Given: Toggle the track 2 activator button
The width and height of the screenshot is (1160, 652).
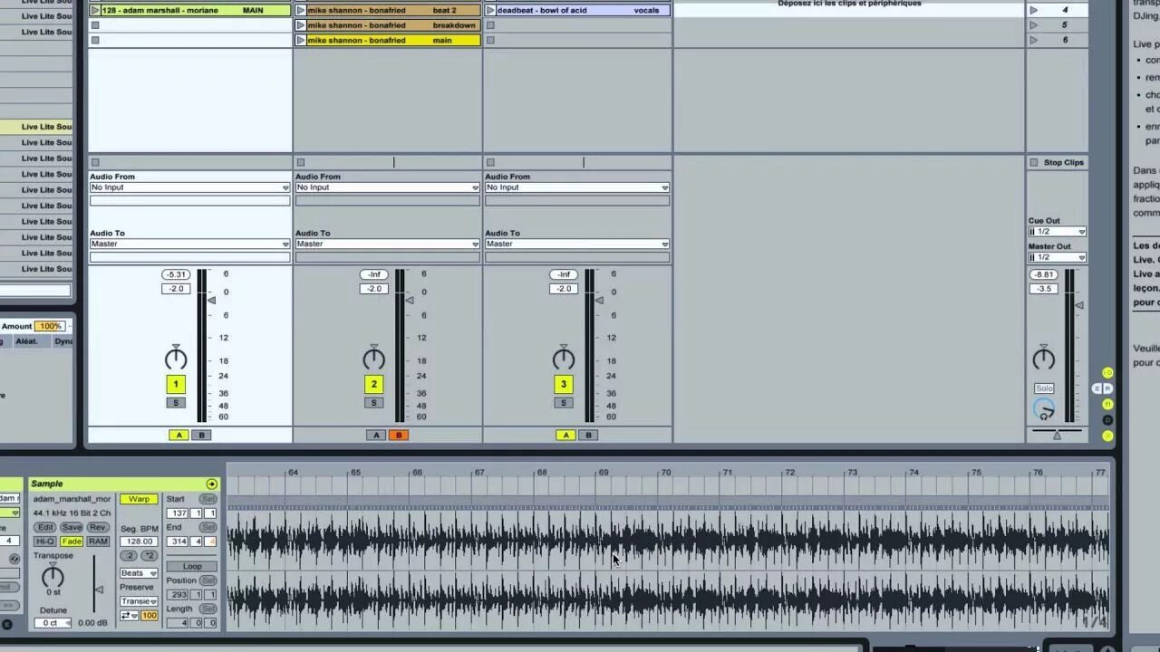Looking at the screenshot, I should click(x=373, y=384).
